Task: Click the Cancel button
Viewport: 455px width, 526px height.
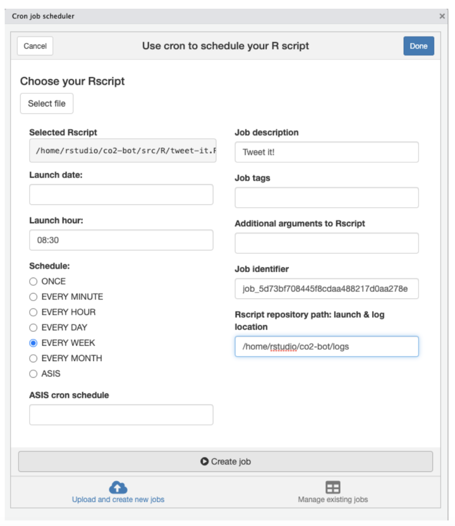Action: [34, 46]
